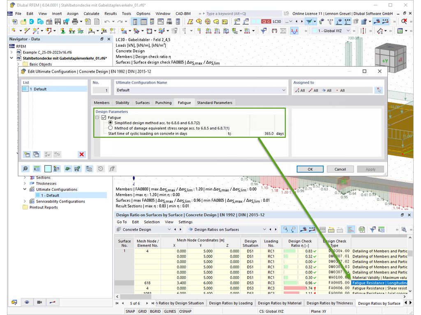The width and height of the screenshot is (421, 315).
Task: Toggle BGRID in status bar
Action: [155, 311]
